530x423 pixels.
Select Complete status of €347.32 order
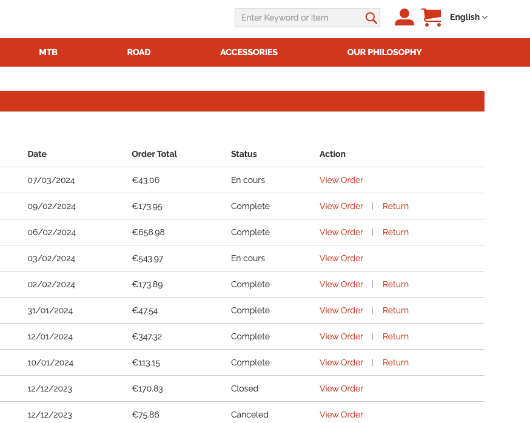tap(250, 336)
